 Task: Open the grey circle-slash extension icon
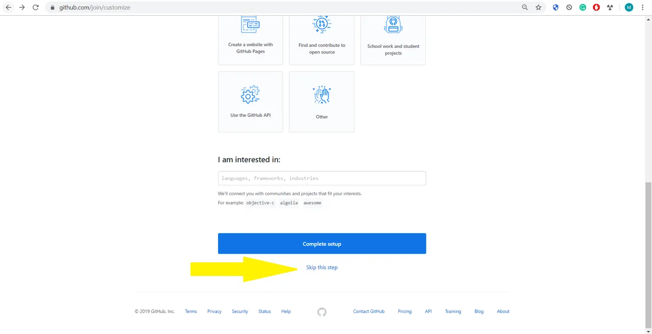(x=569, y=8)
